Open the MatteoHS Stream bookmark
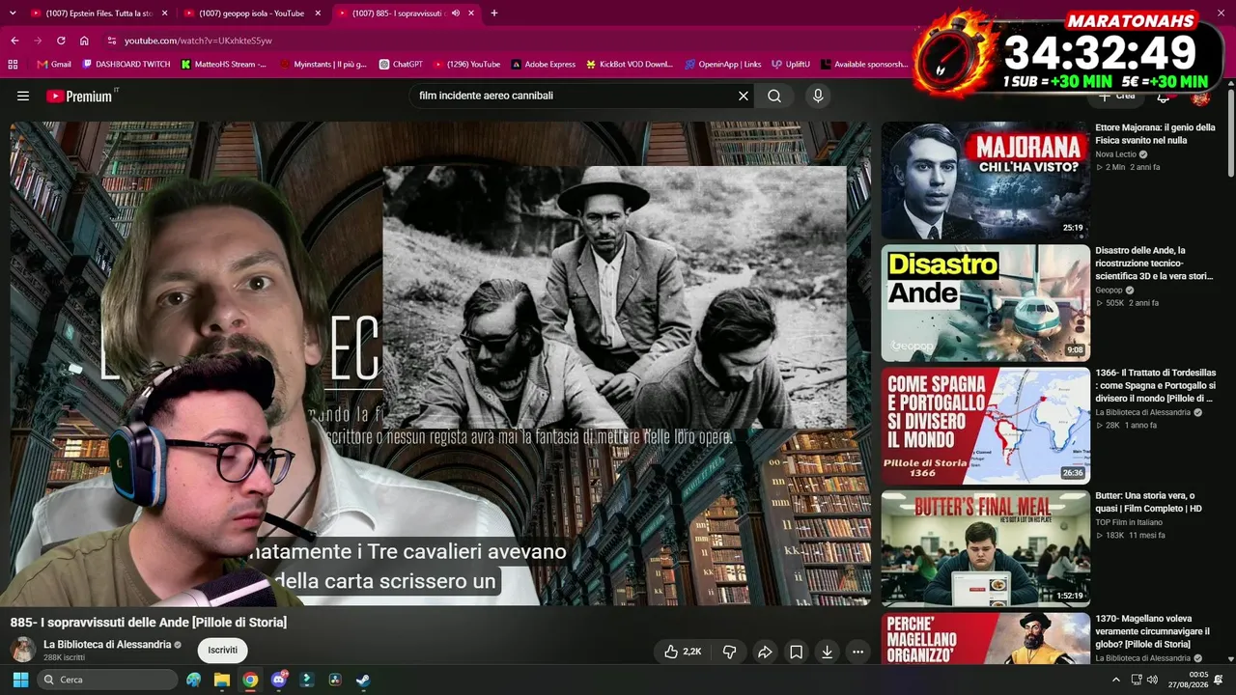The width and height of the screenshot is (1236, 695). point(224,65)
